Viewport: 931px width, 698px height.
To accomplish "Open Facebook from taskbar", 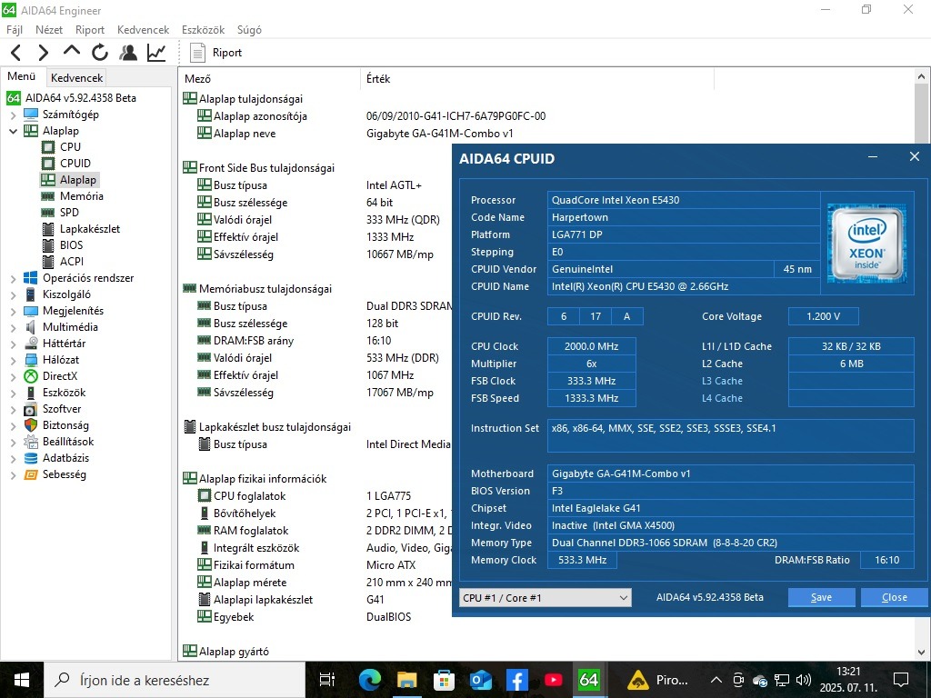I will point(516,680).
